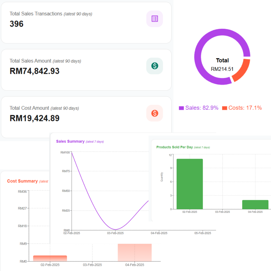Click the purple transactions list icon
This screenshot has width=271, height=271.
(154, 19)
